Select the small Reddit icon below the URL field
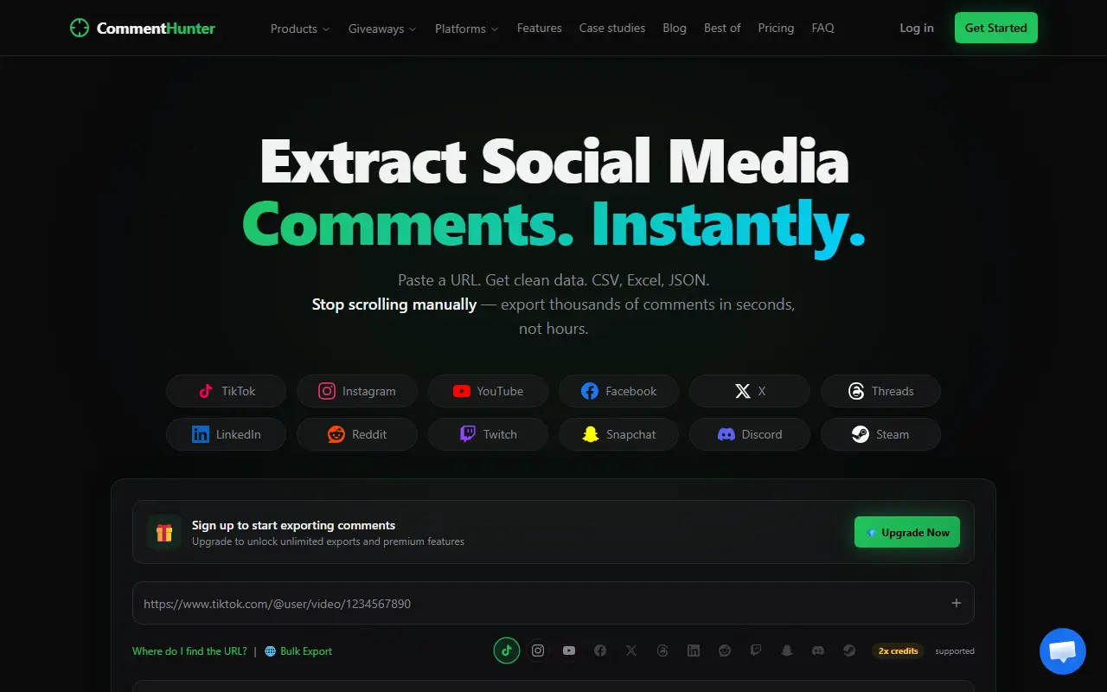The image size is (1107, 692). [x=725, y=650]
